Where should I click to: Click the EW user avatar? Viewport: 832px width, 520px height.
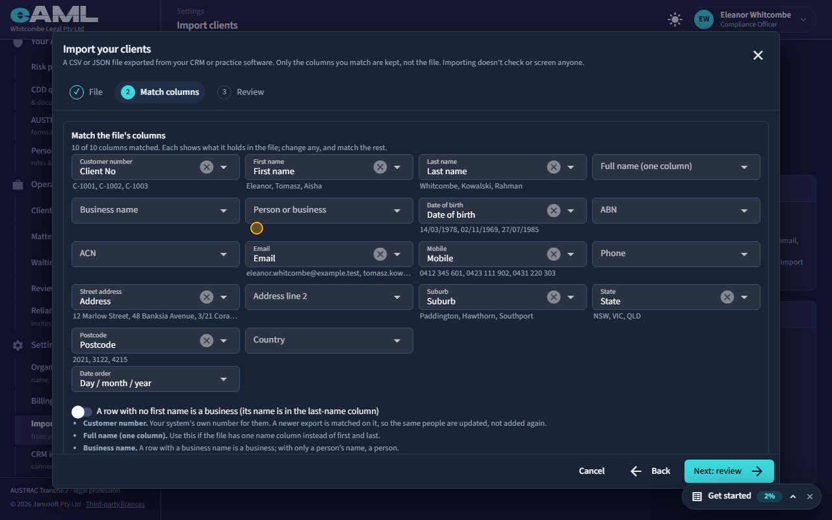tap(704, 19)
